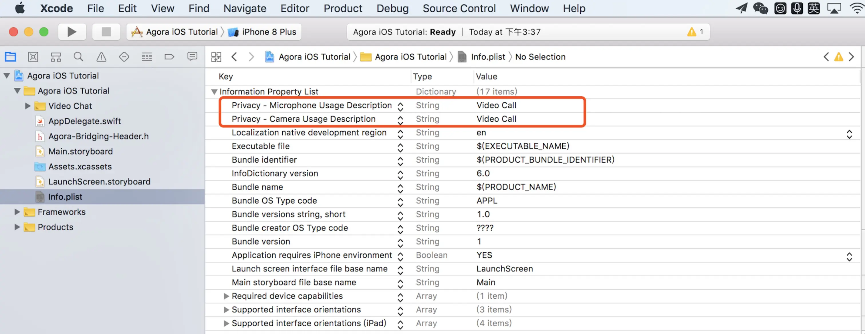Open the Issue navigator warning icon
This screenshot has width=865, height=334.
pyautogui.click(x=101, y=57)
